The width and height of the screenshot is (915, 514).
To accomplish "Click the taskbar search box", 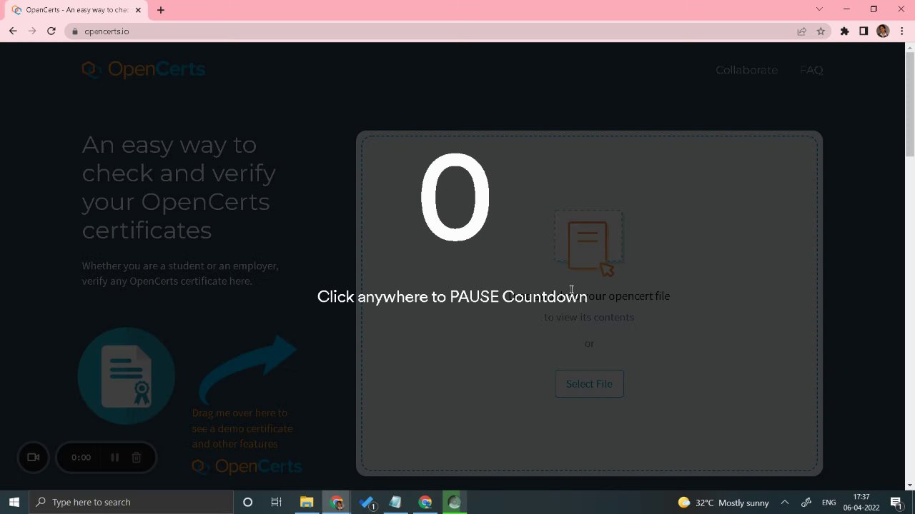I will (132, 503).
